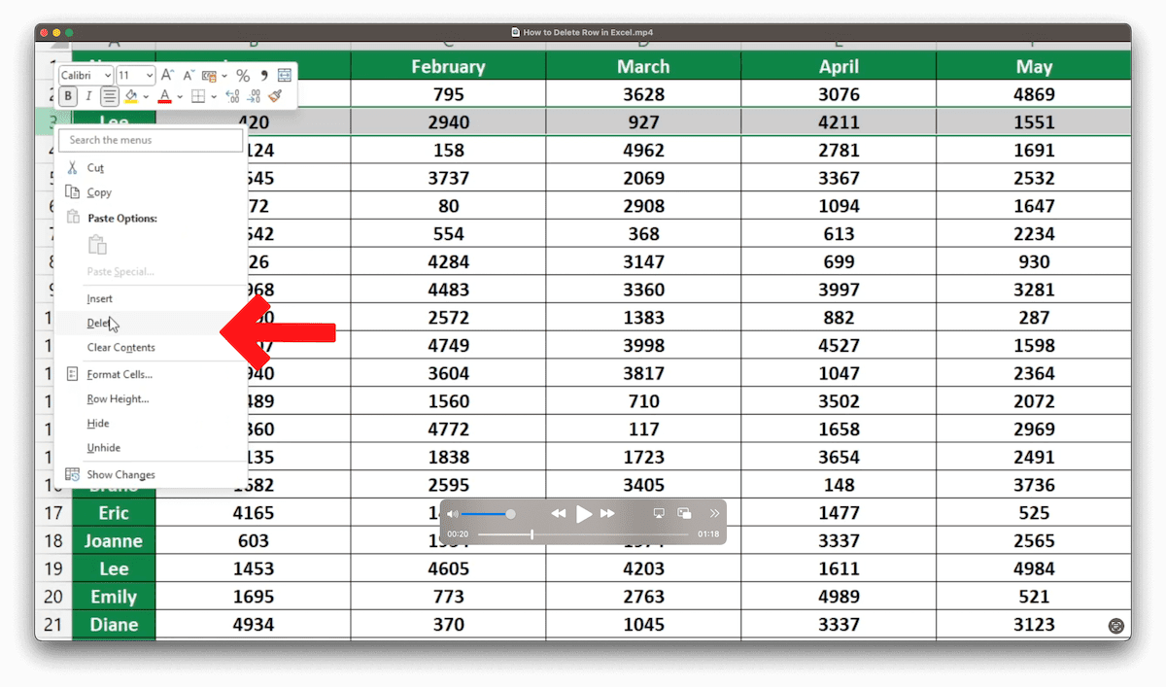Click the Search the menus field
Screen dimensions: 1166x687
(151, 140)
